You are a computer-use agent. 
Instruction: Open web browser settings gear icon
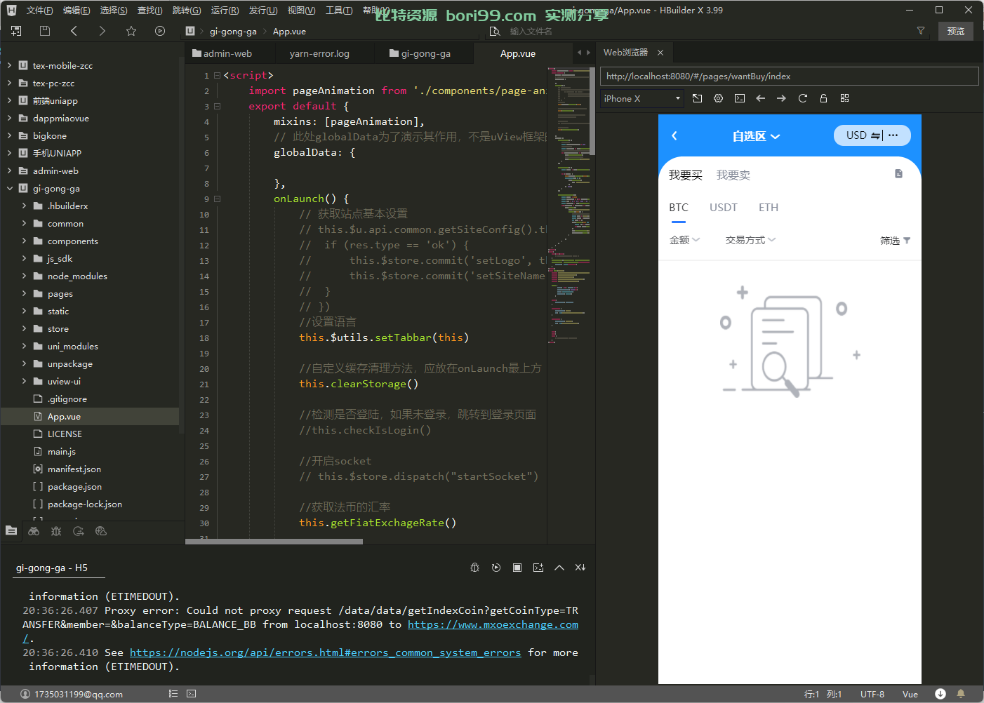718,98
